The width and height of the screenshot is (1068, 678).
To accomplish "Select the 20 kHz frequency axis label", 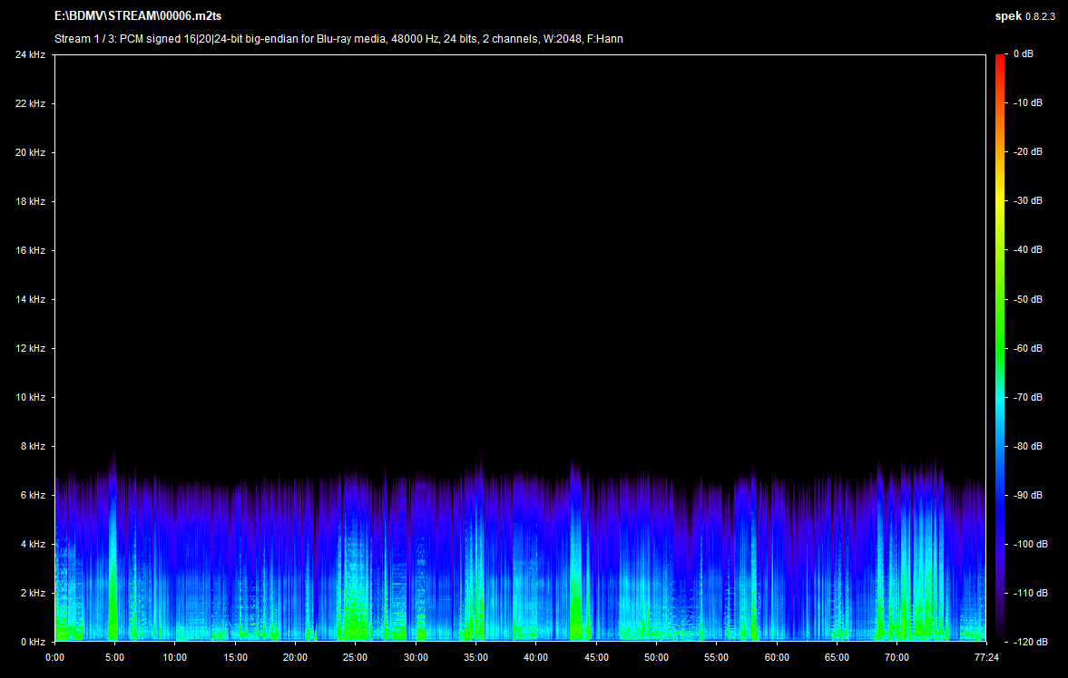I will click(x=30, y=153).
